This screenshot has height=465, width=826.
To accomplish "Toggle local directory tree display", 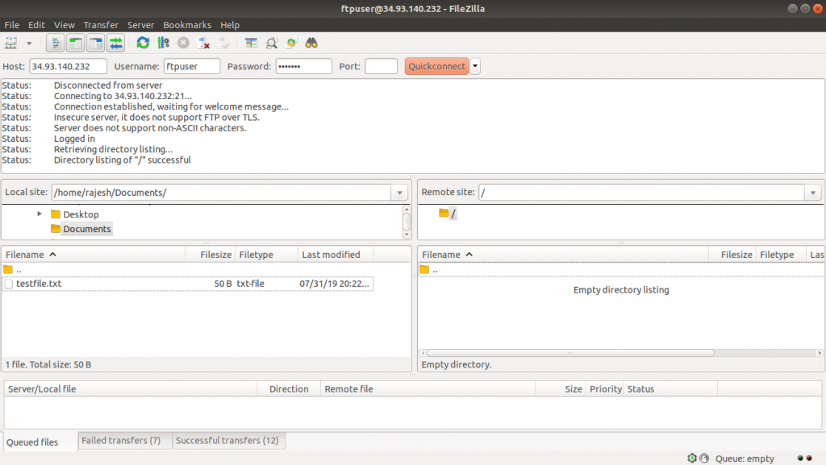I will [75, 44].
